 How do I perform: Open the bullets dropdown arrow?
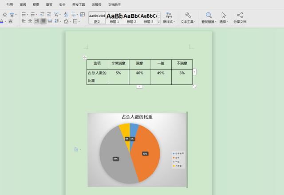pyautogui.click(x=28, y=15)
